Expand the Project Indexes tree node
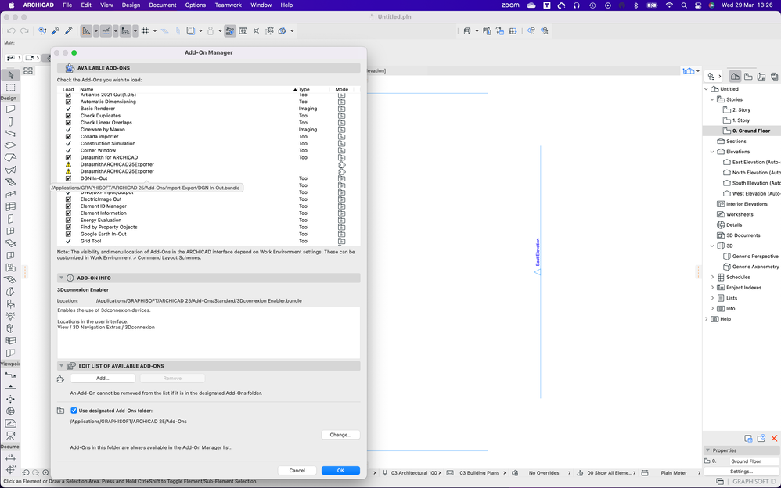781x488 pixels. click(712, 288)
